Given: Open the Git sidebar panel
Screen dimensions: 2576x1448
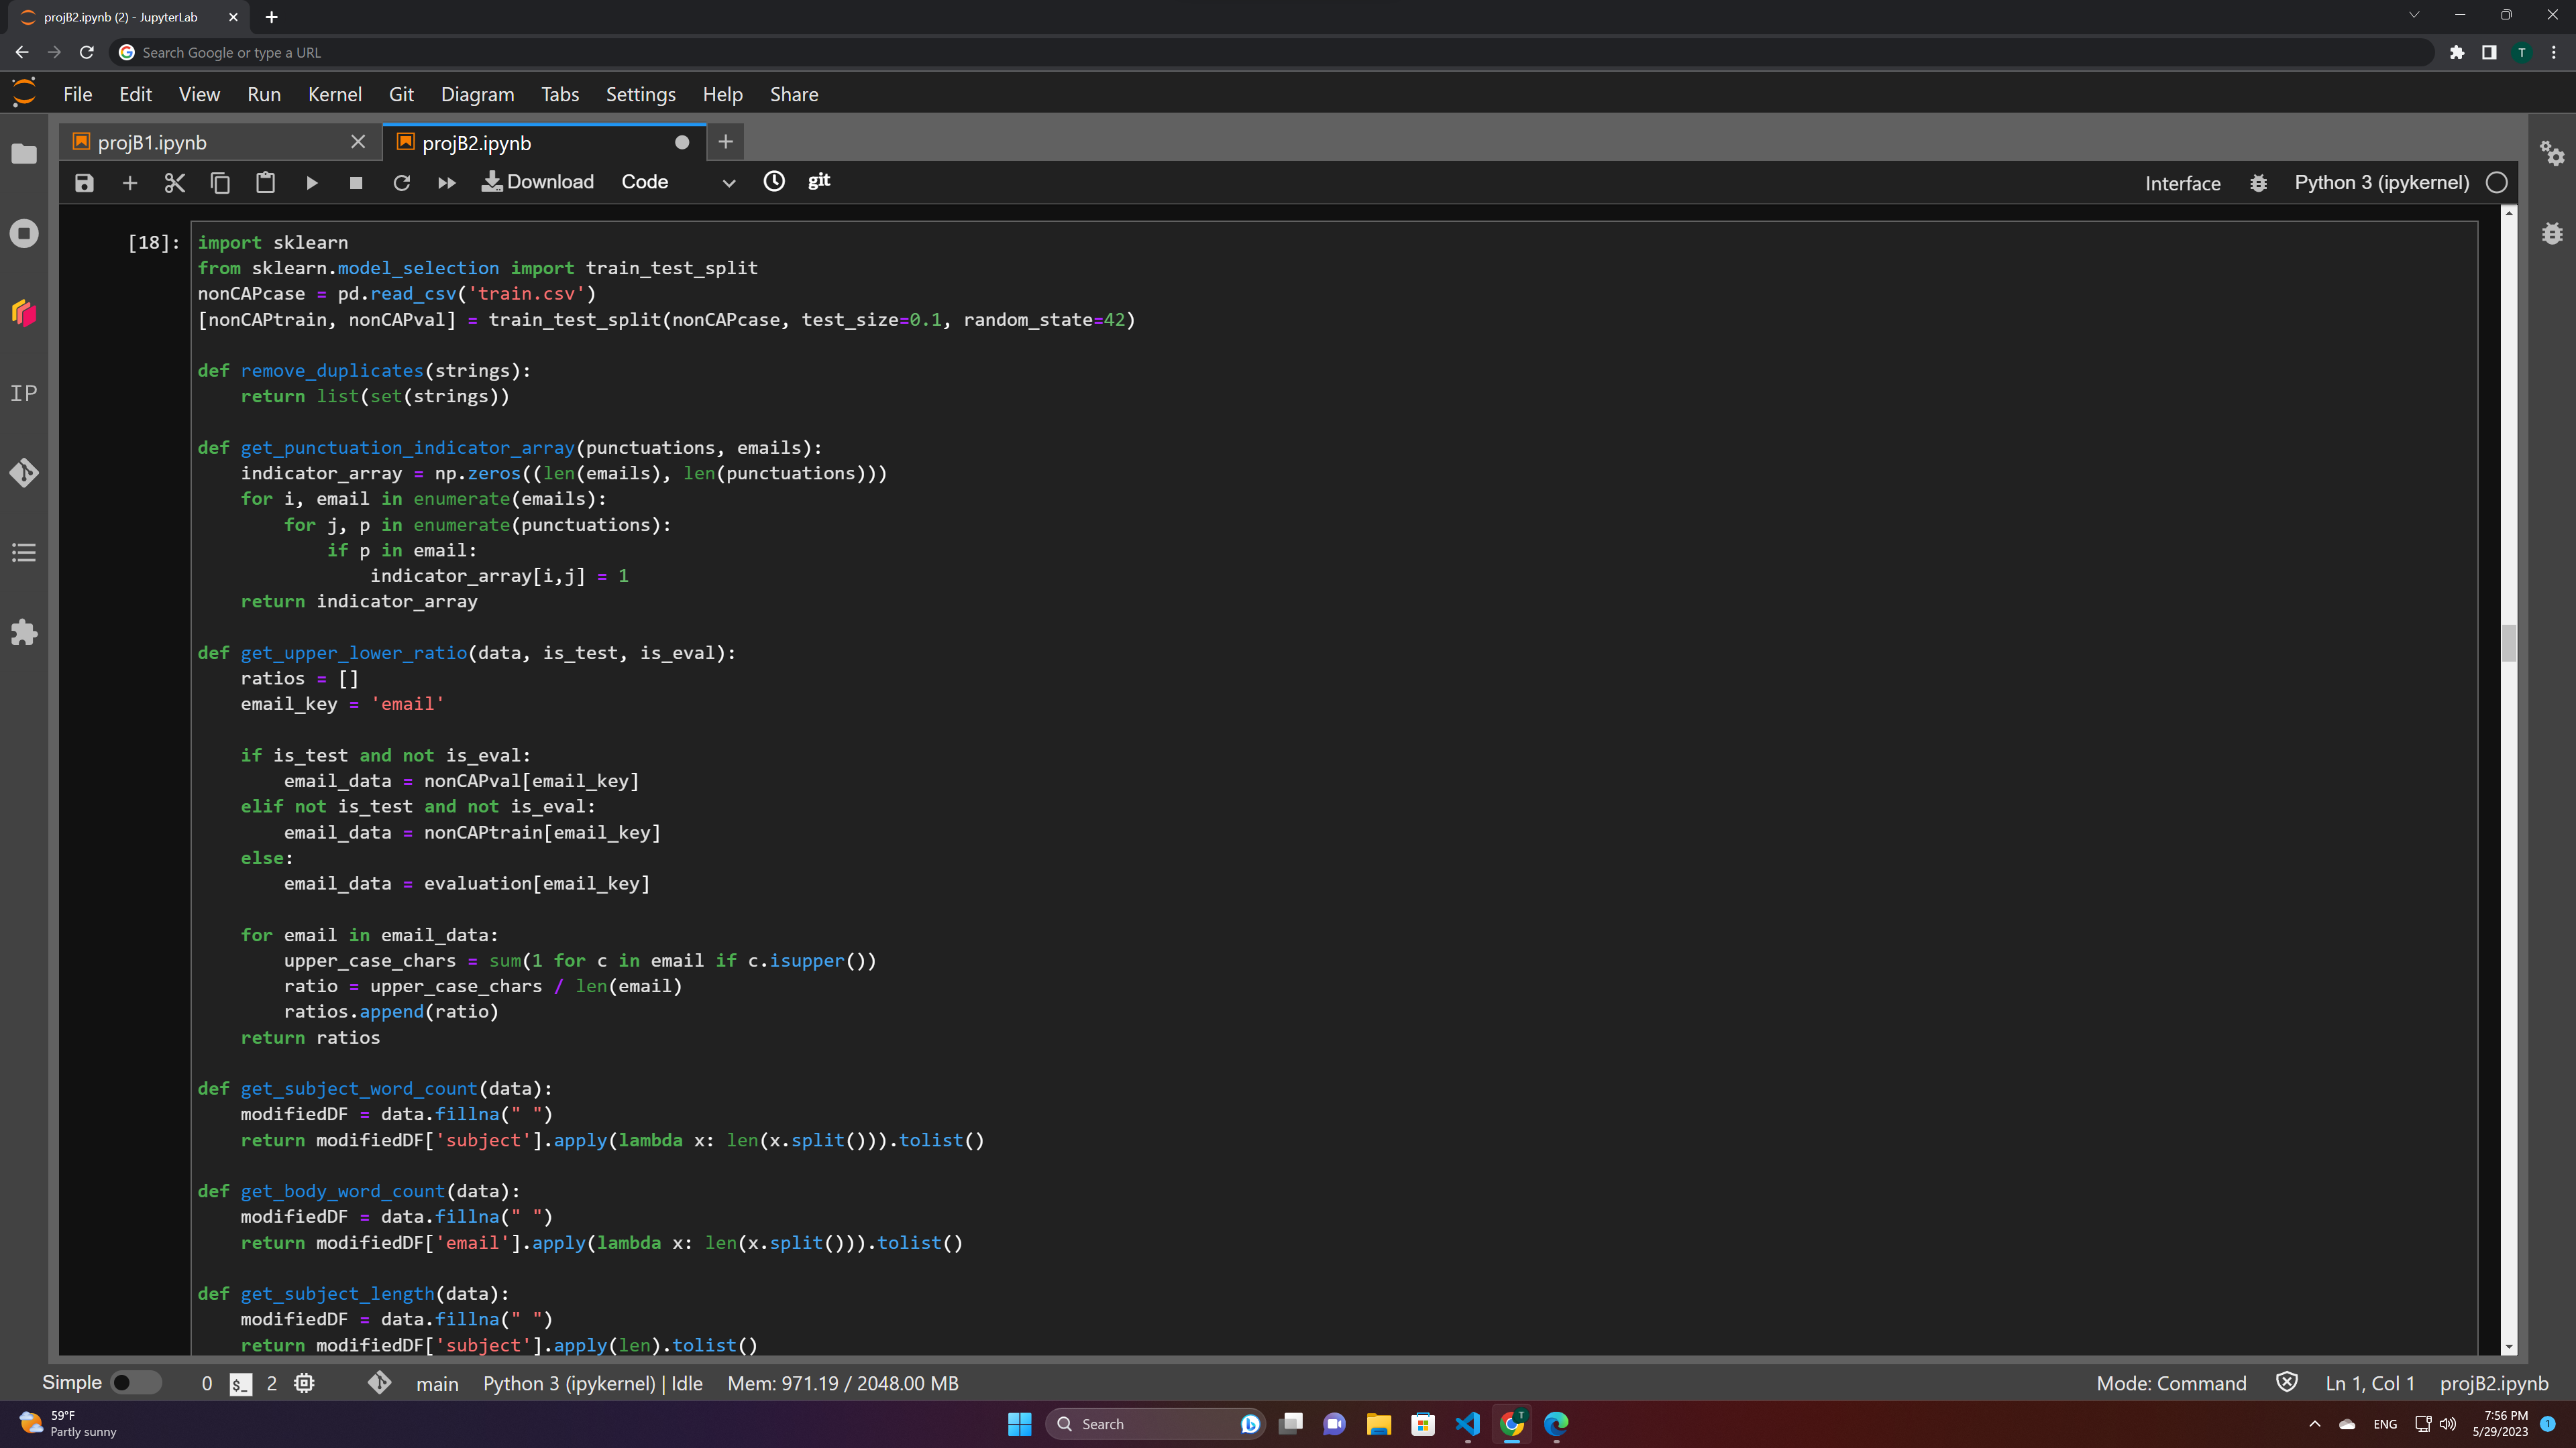Looking at the screenshot, I should pyautogui.click(x=24, y=473).
